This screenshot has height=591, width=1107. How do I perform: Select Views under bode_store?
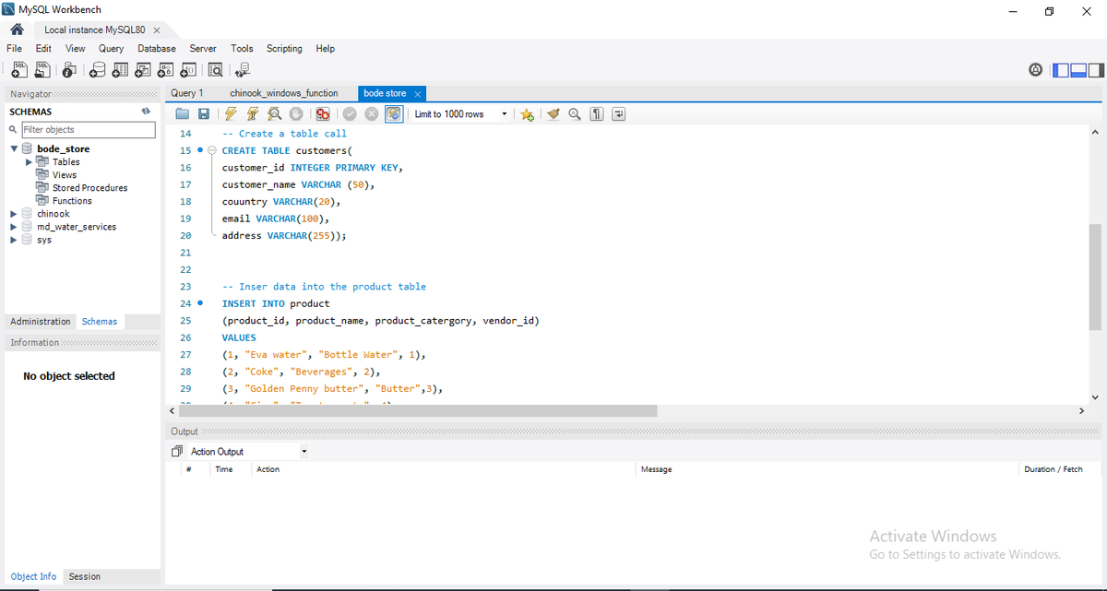click(65, 174)
